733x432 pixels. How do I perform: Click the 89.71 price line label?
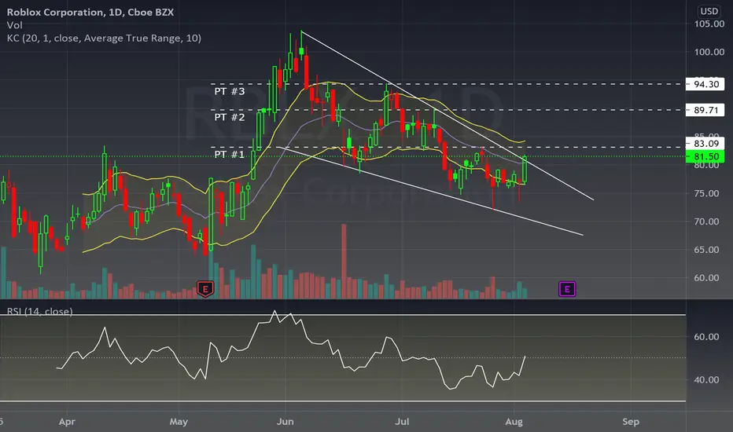click(x=705, y=110)
